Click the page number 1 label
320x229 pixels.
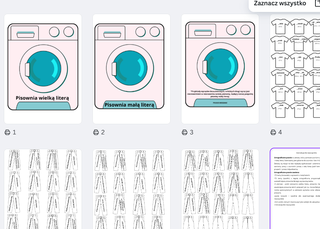[x=14, y=132]
